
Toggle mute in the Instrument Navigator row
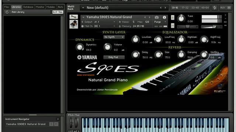point(56,124)
